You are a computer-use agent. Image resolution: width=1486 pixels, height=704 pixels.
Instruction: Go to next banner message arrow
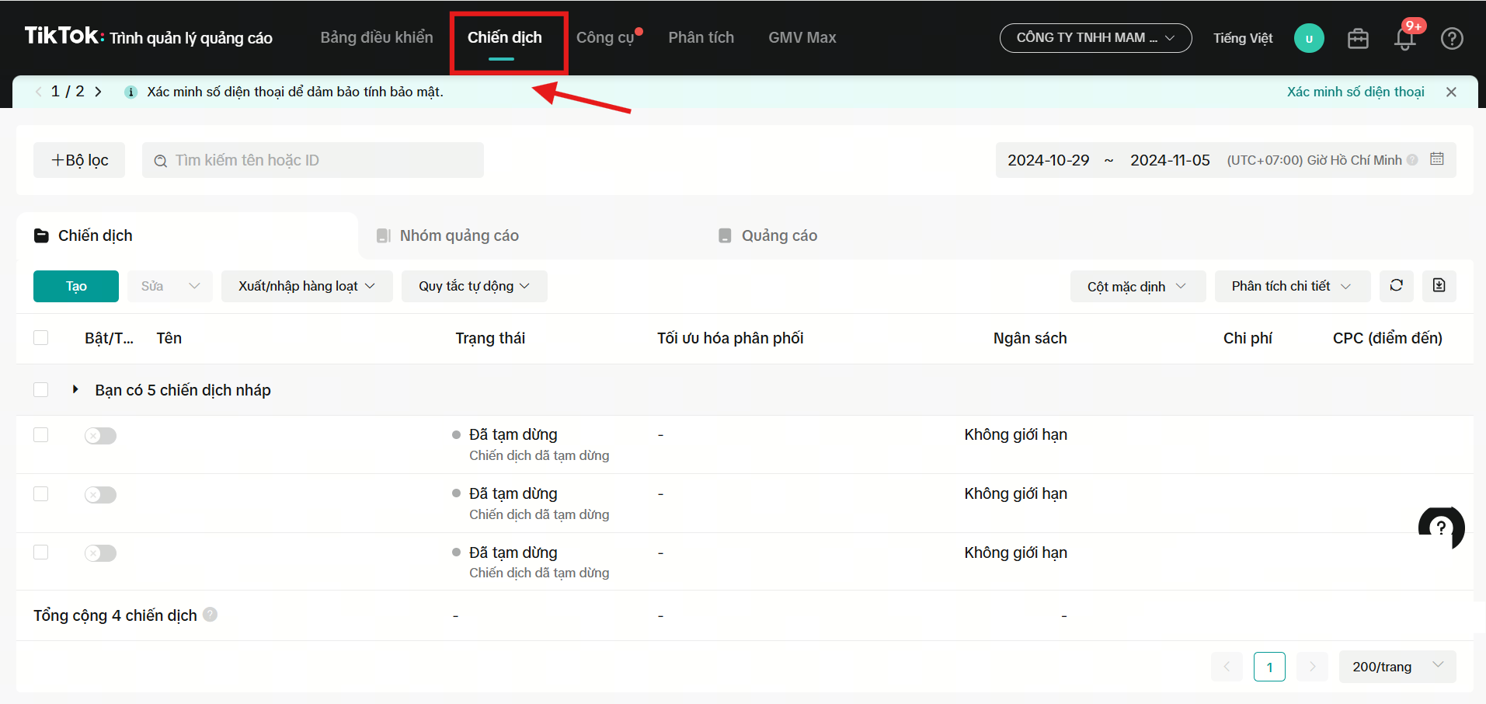click(98, 92)
